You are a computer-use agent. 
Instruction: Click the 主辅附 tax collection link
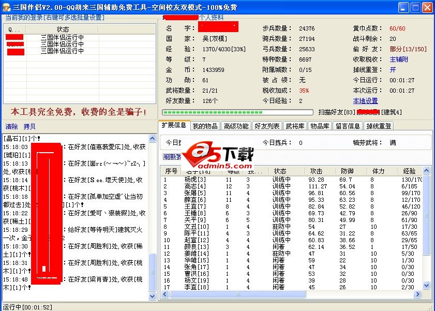click(x=399, y=60)
